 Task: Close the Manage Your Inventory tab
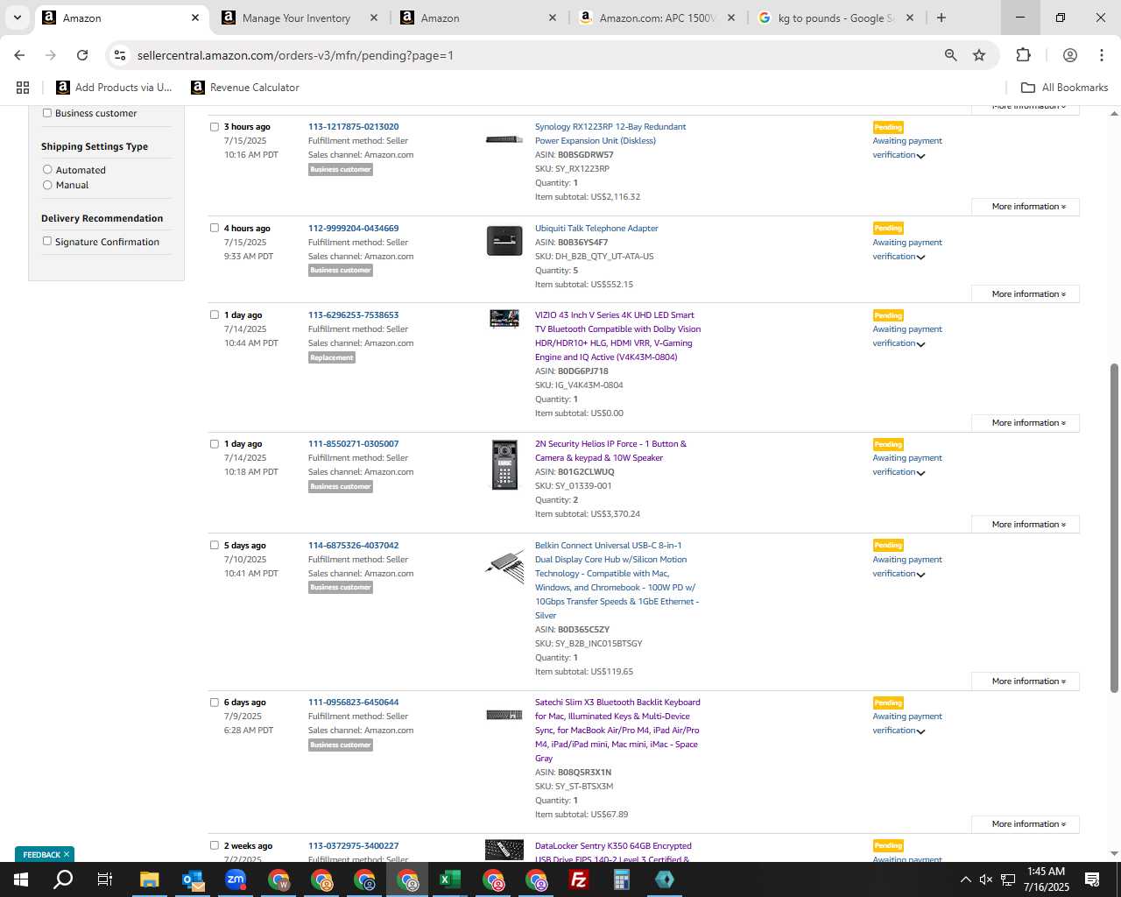point(374,18)
